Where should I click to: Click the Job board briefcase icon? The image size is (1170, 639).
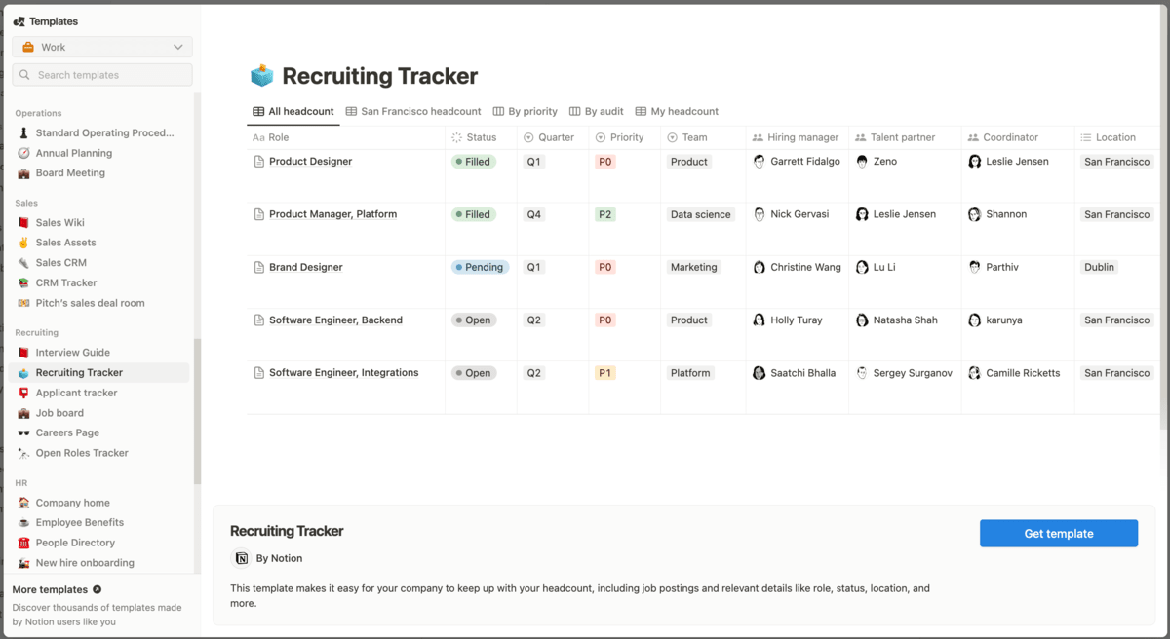click(x=23, y=413)
